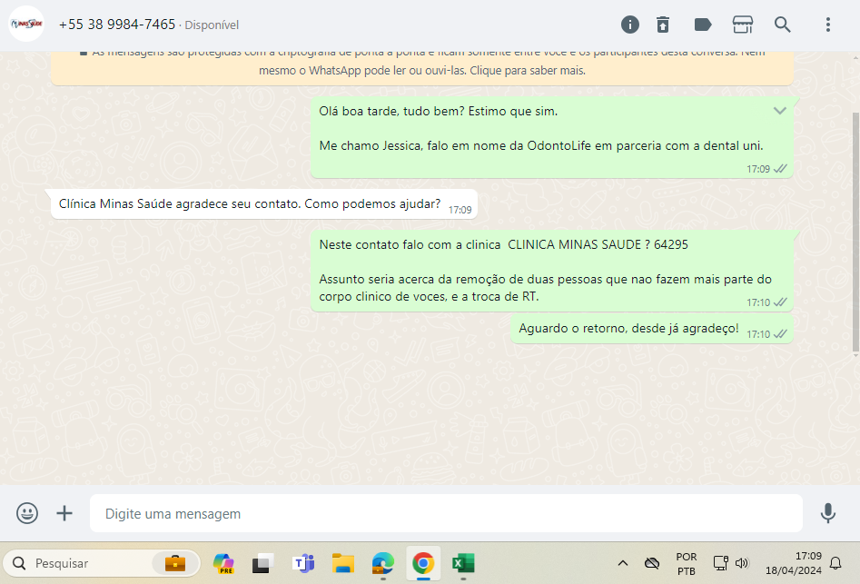Click the Windows taskbar search box
The height and width of the screenshot is (584, 860).
pos(102,563)
